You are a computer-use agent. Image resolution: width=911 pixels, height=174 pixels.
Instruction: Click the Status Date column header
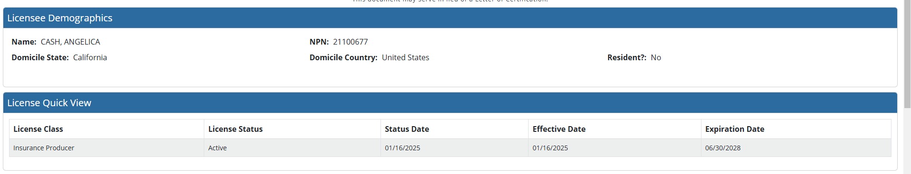pos(454,129)
